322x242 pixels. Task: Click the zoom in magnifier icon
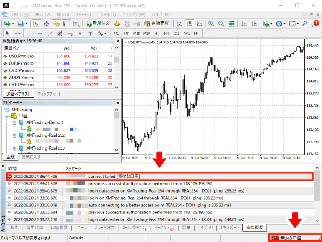(210, 23)
